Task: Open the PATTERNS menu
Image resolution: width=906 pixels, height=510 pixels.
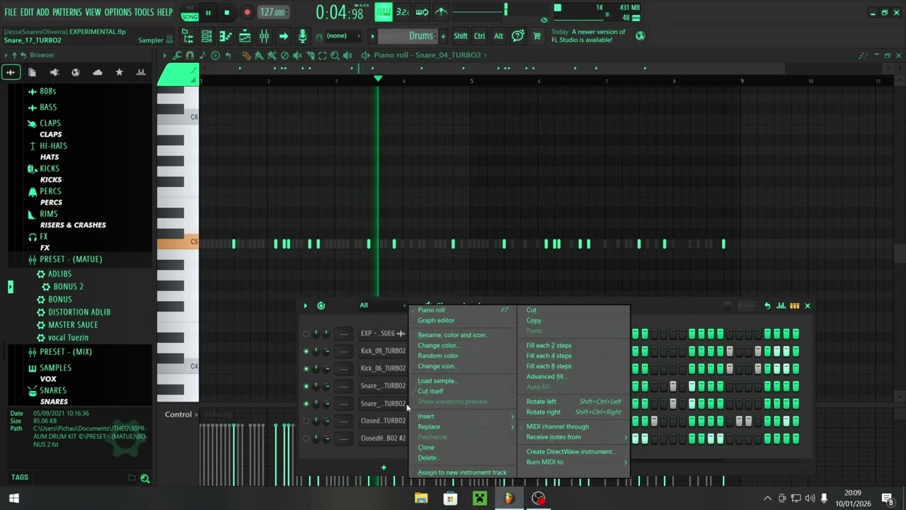Action: point(67,12)
